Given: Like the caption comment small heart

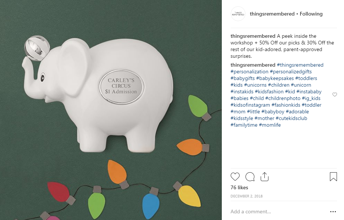Looking at the screenshot, I should (335, 94).
